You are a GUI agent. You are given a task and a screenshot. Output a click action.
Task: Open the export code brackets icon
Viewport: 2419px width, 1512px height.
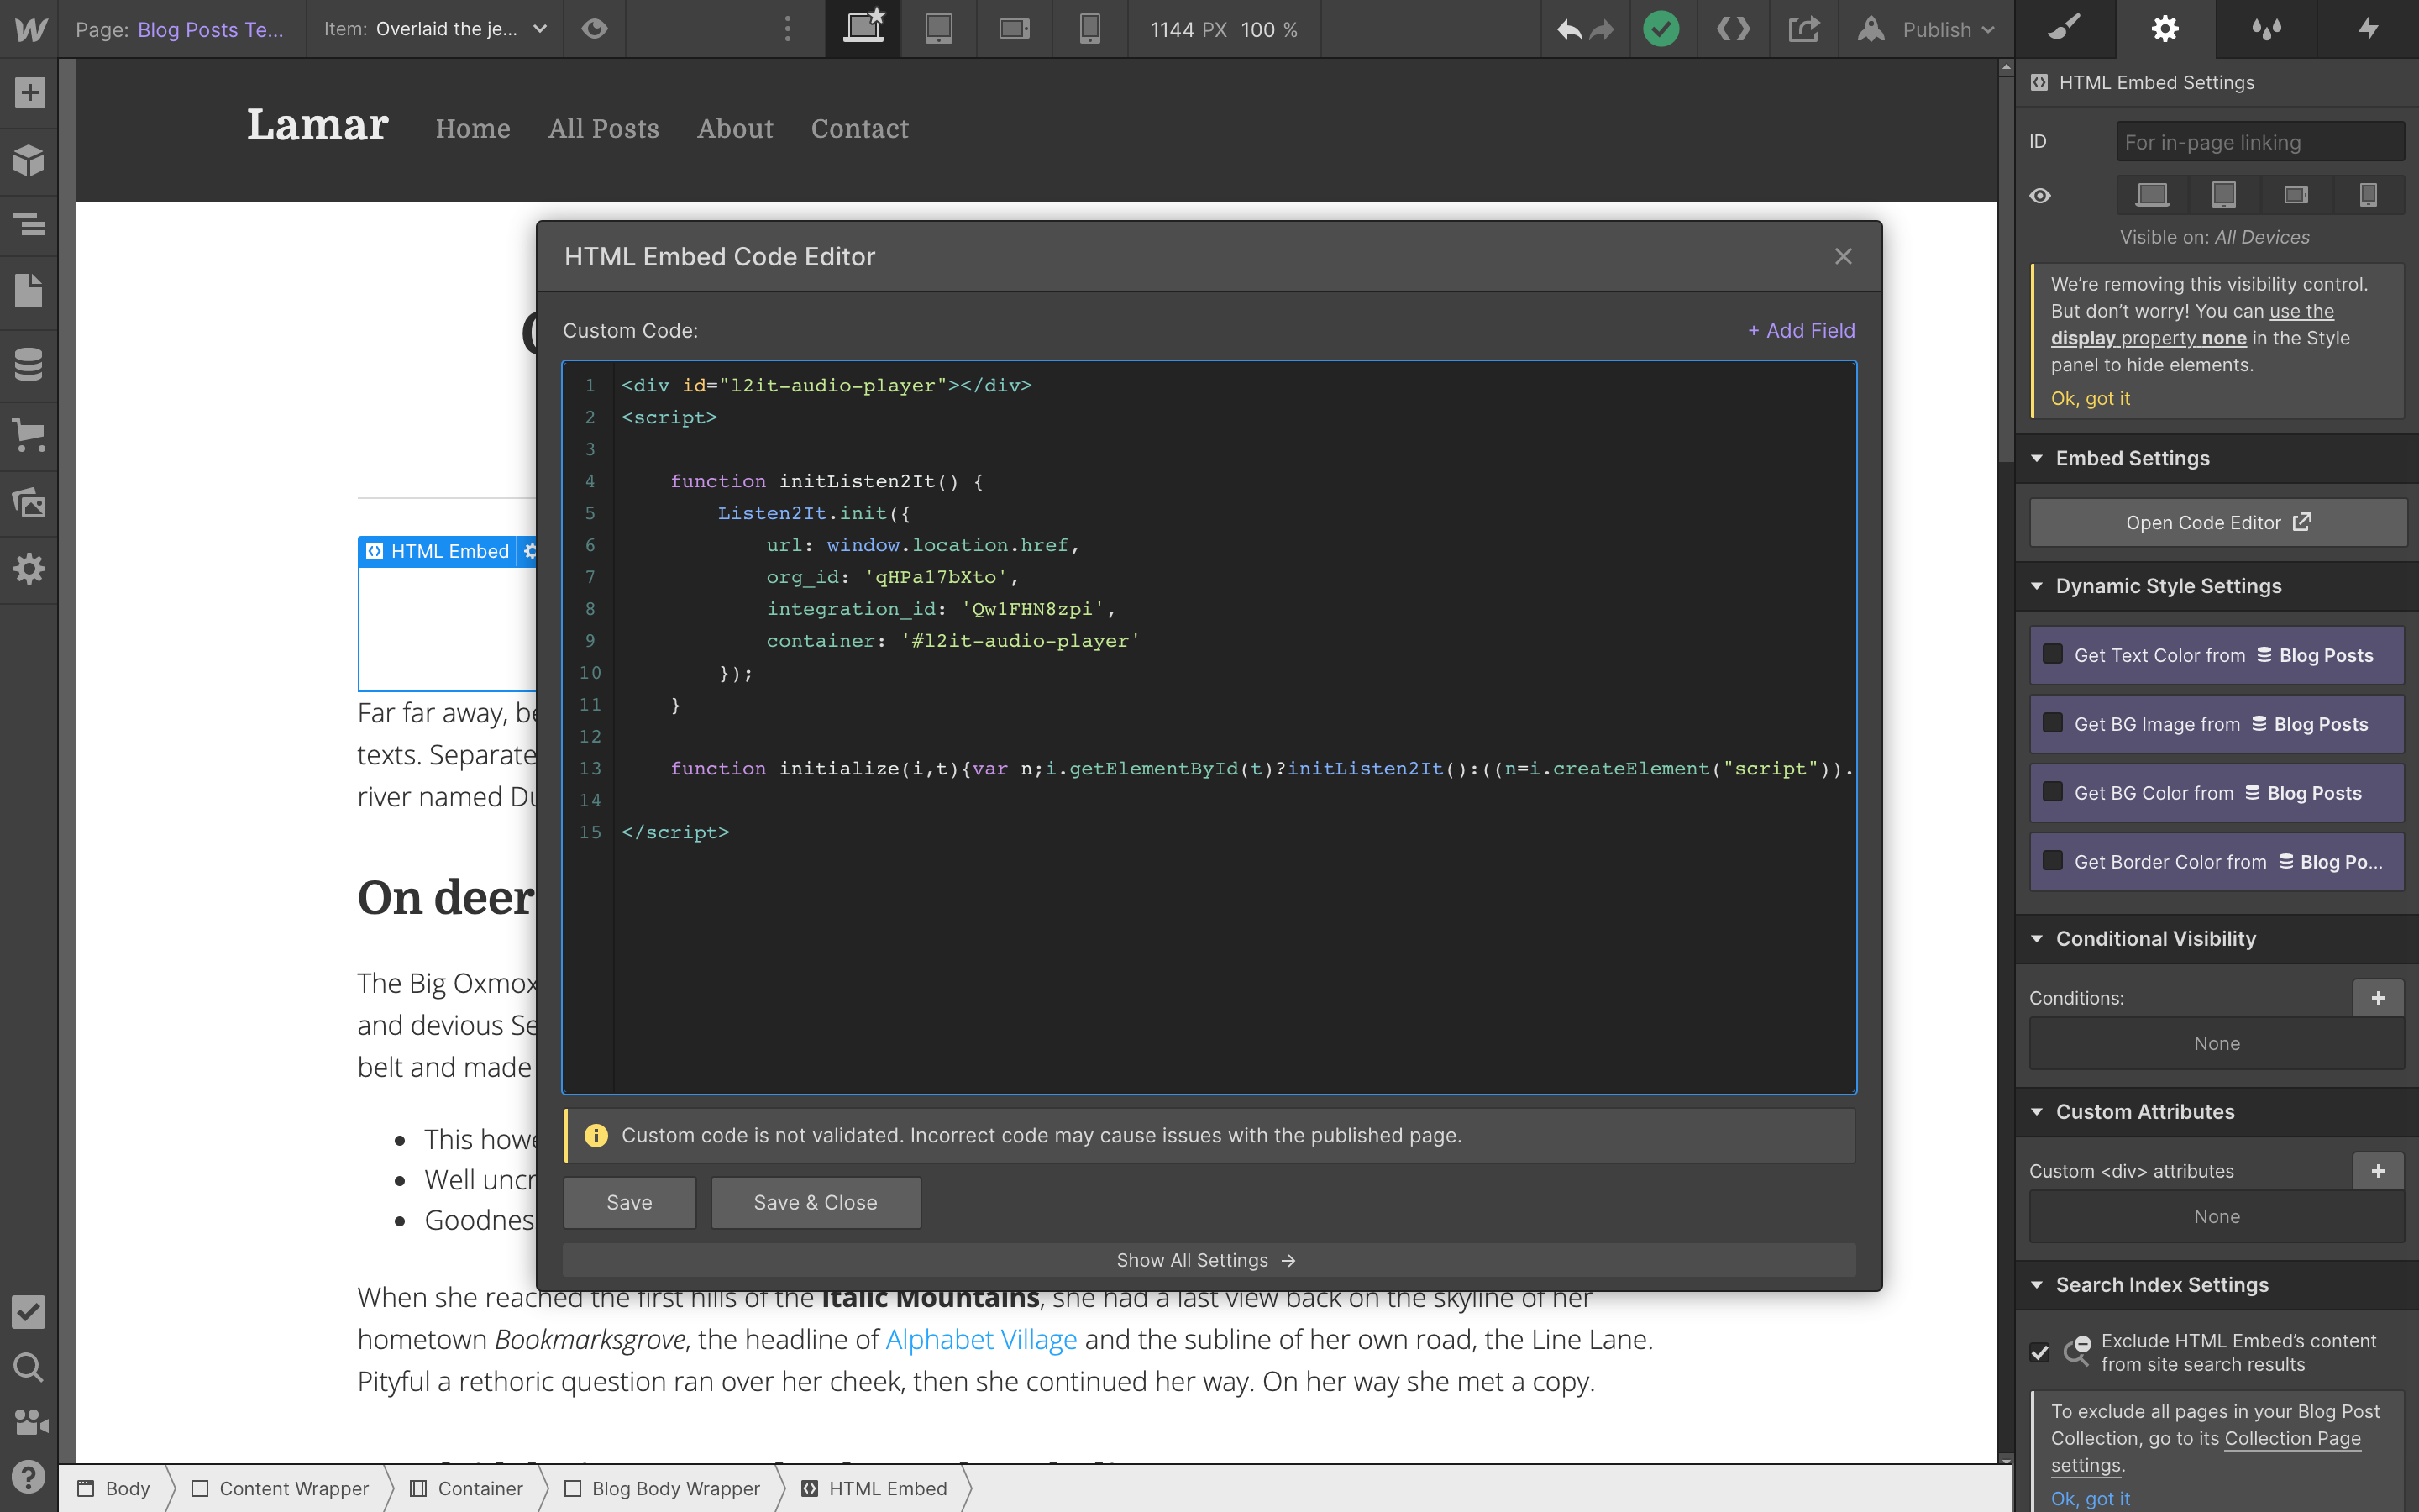coord(1734,29)
